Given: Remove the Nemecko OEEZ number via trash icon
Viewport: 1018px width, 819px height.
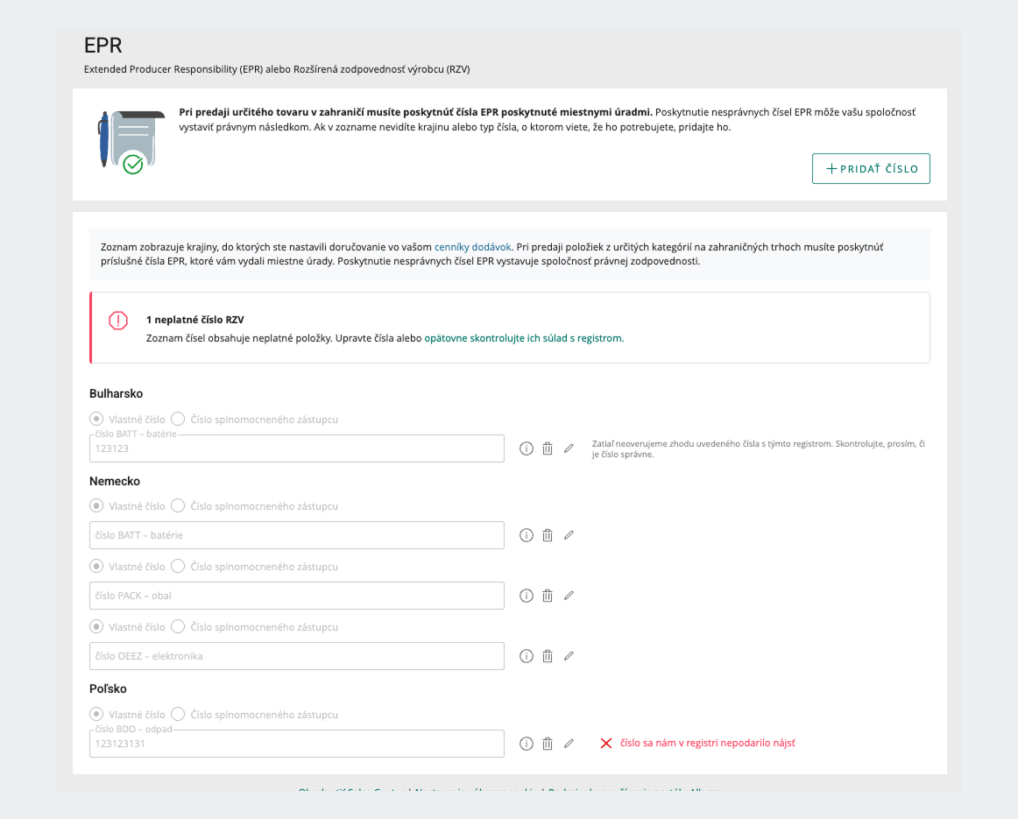Looking at the screenshot, I should click(x=548, y=656).
